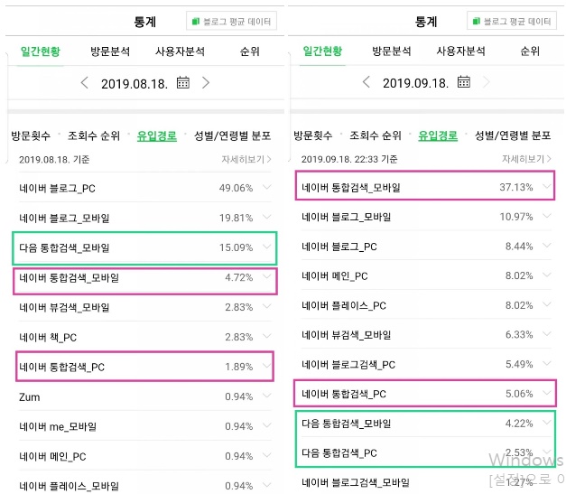
Task: Click 블로그 평균 데이터 button in right panel
Action: (x=512, y=21)
